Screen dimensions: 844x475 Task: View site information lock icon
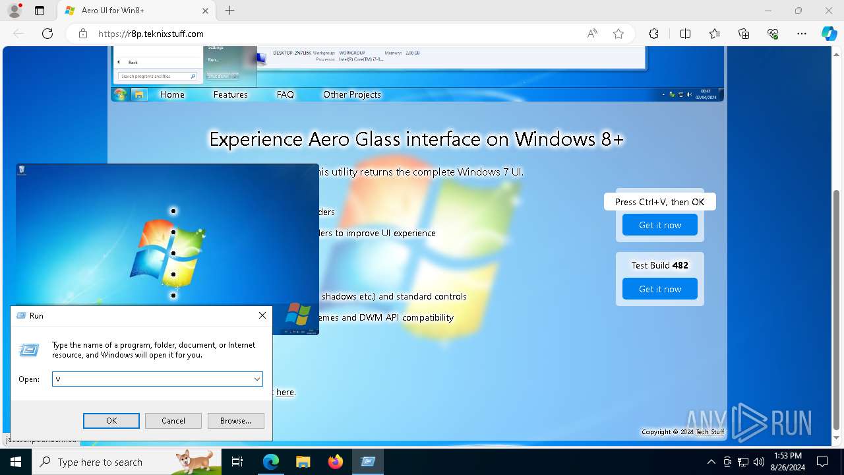pyautogui.click(x=83, y=34)
